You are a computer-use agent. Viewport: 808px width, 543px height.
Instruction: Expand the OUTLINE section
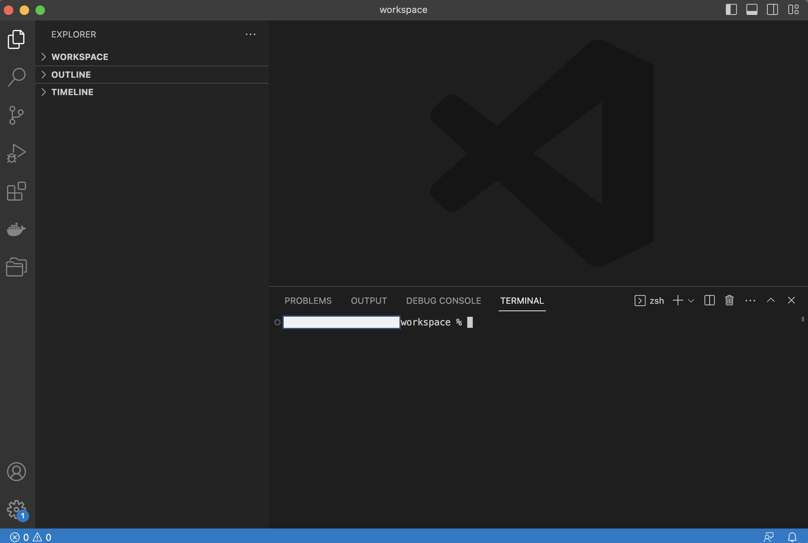[x=71, y=75]
